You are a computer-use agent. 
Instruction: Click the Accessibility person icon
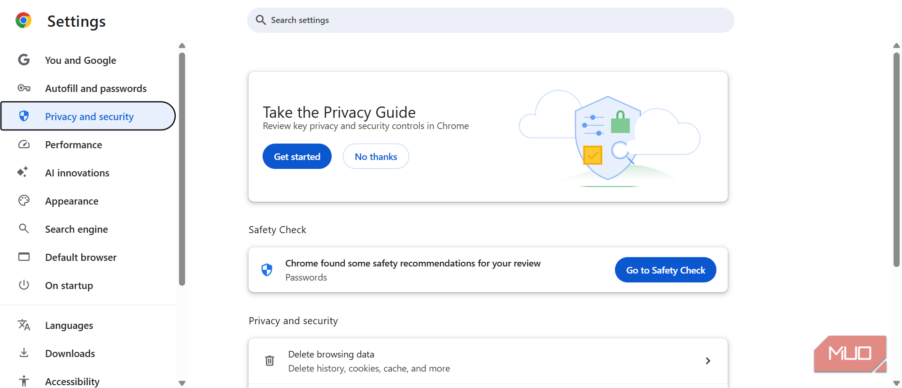point(24,381)
